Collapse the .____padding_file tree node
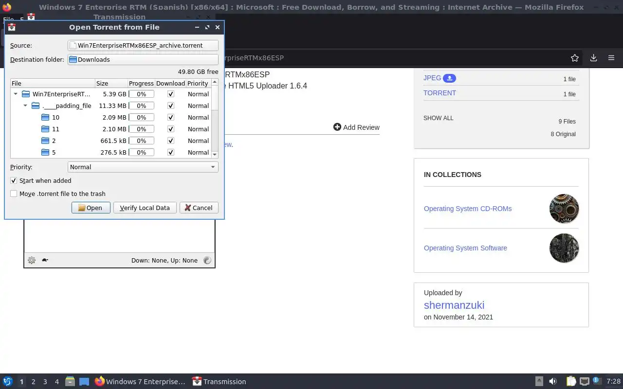 click(25, 106)
